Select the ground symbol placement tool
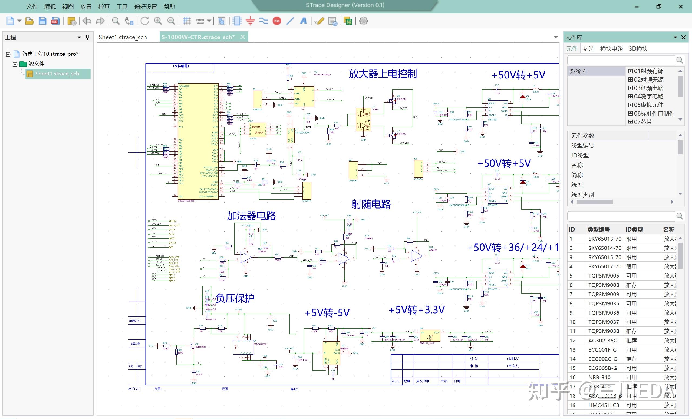 250,21
